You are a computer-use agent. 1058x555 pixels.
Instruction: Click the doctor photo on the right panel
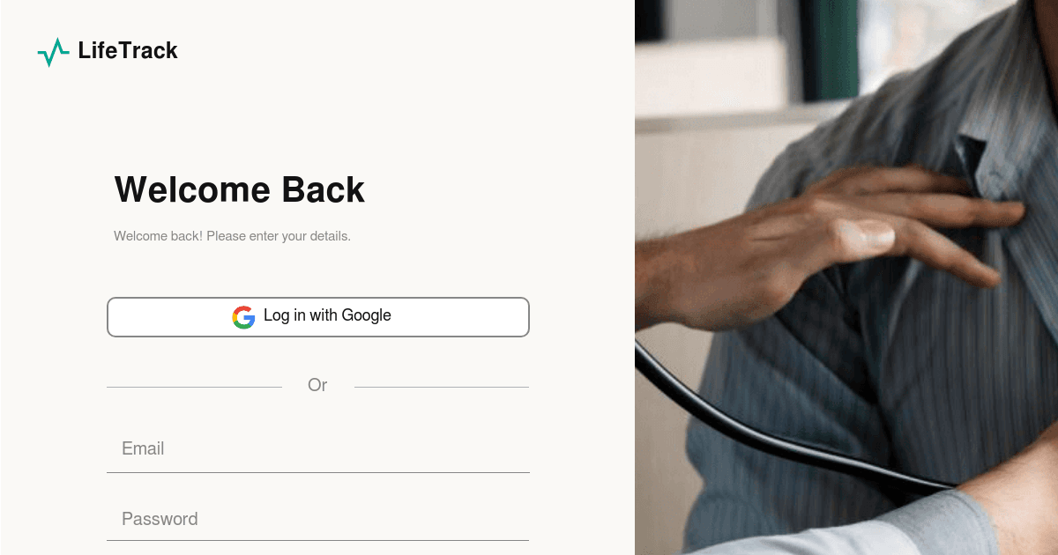pos(846,277)
